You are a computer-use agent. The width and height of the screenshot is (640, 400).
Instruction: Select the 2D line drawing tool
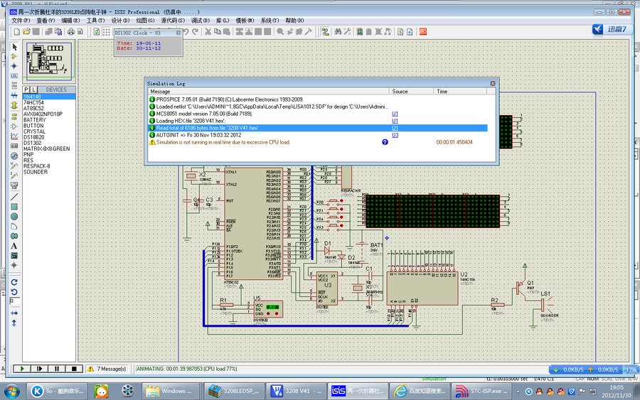click(14, 196)
